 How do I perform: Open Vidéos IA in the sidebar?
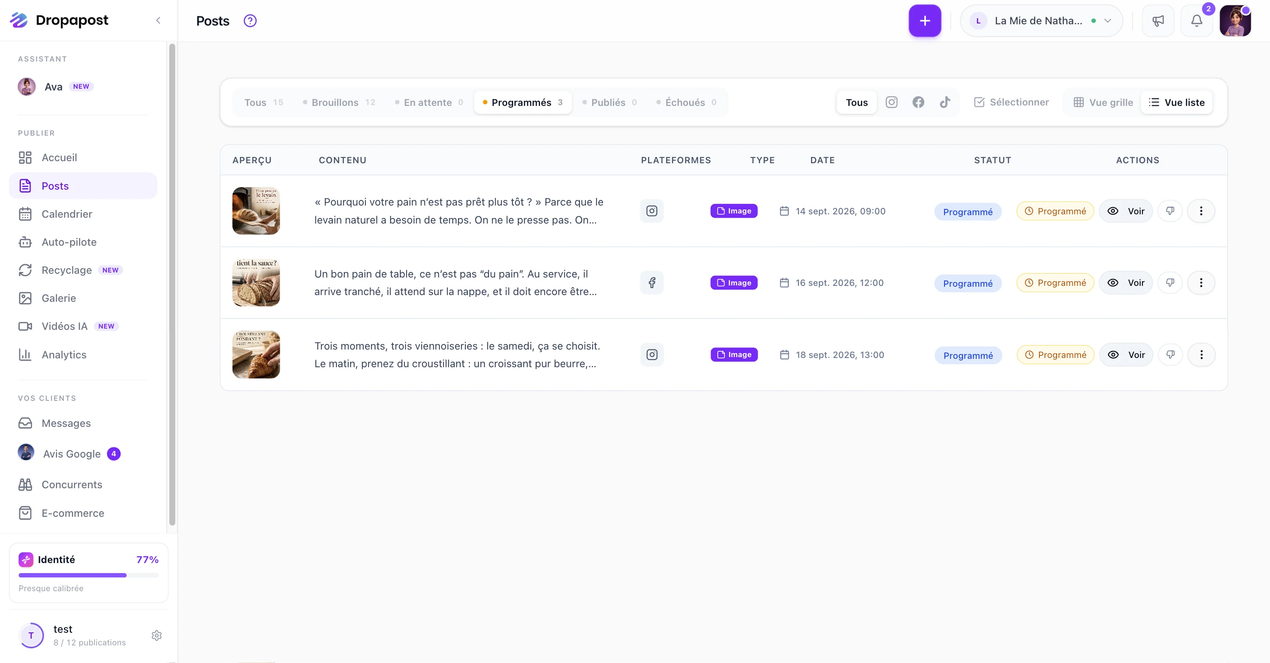click(83, 326)
